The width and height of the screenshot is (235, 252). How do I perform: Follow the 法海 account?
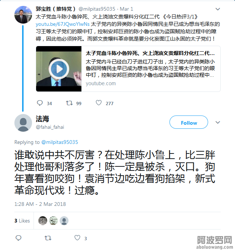pos(189,122)
